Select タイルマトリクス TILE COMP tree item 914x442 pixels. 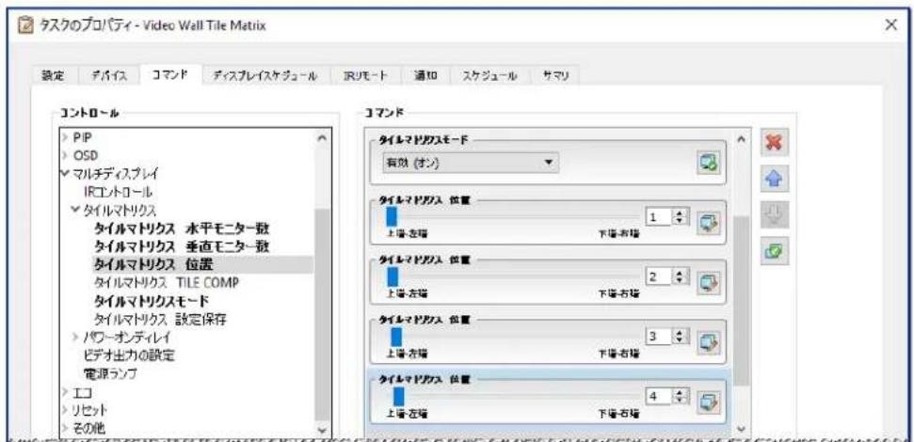point(166,282)
